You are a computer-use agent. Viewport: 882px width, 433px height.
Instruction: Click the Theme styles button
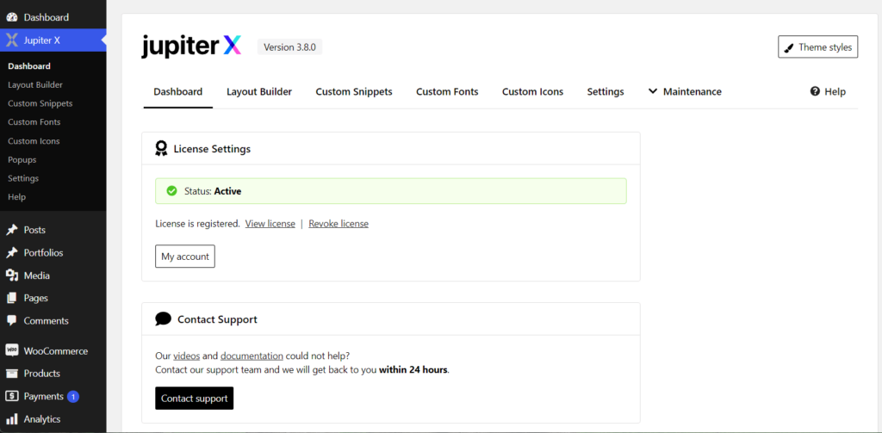(818, 46)
